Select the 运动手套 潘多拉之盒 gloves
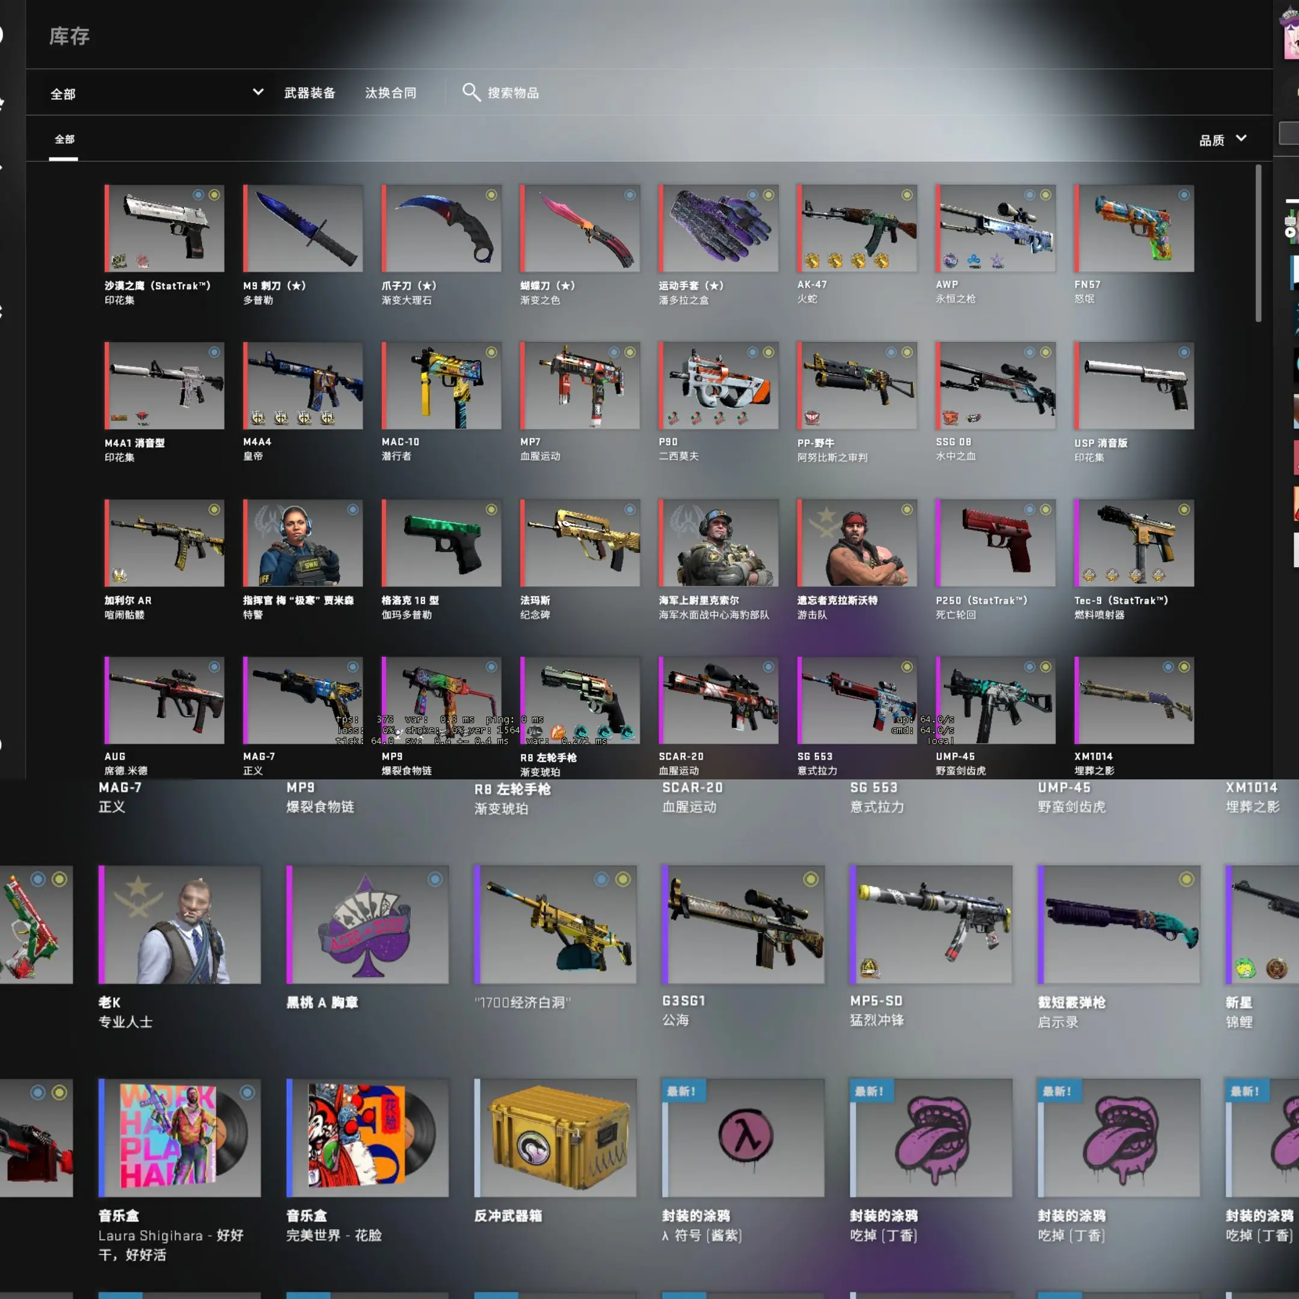This screenshot has width=1299, height=1299. click(719, 229)
